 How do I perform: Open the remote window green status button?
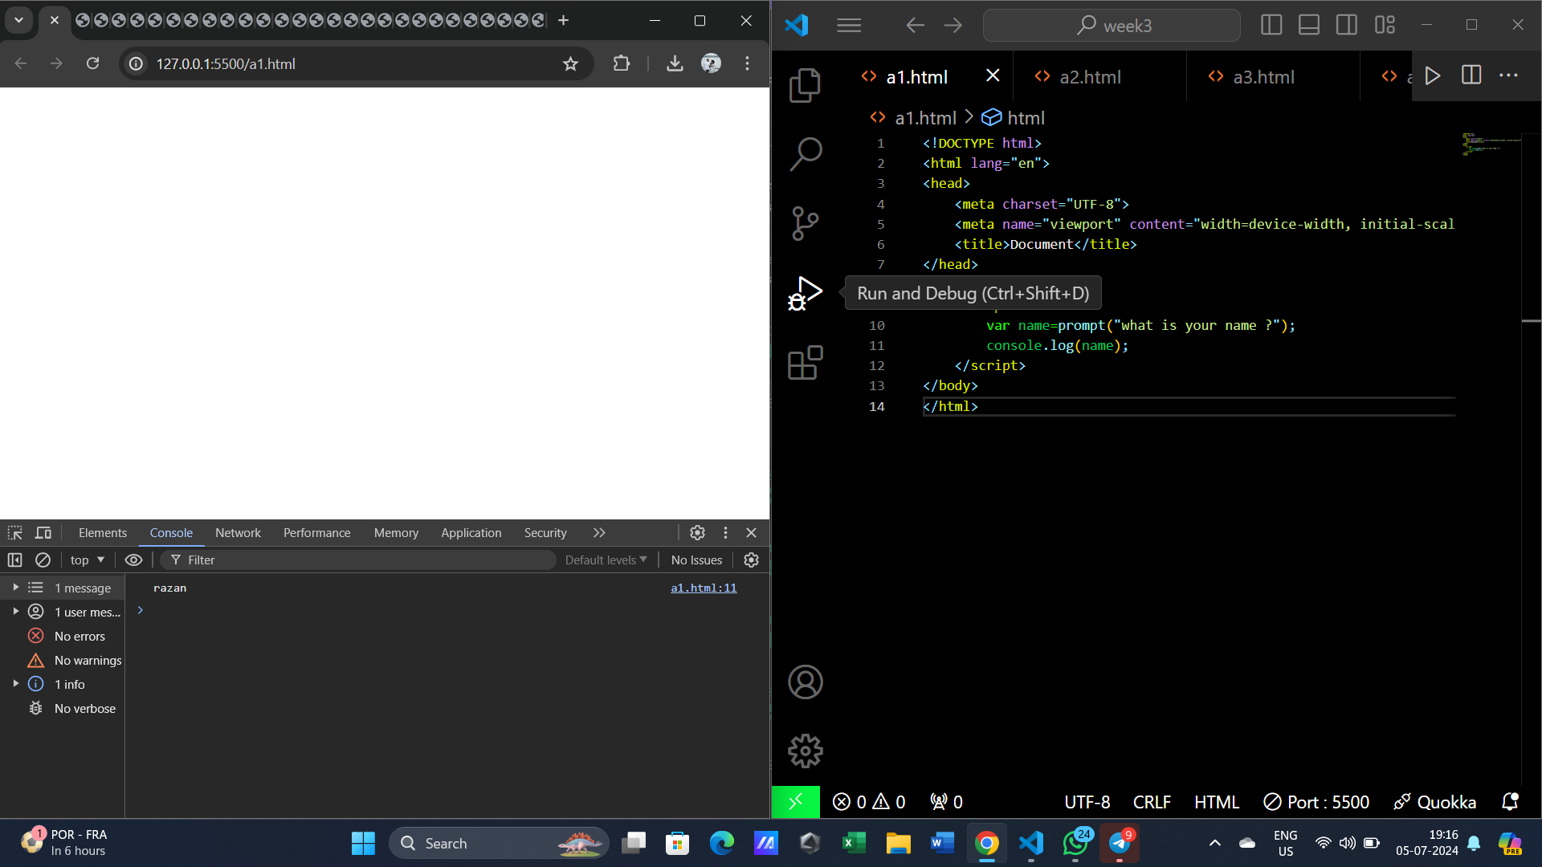795,802
